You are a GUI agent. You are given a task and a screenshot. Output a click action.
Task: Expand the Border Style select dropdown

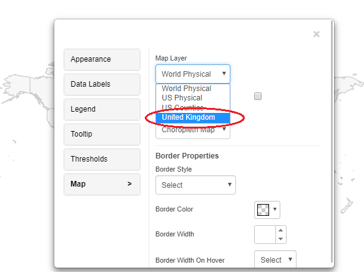[x=195, y=185]
